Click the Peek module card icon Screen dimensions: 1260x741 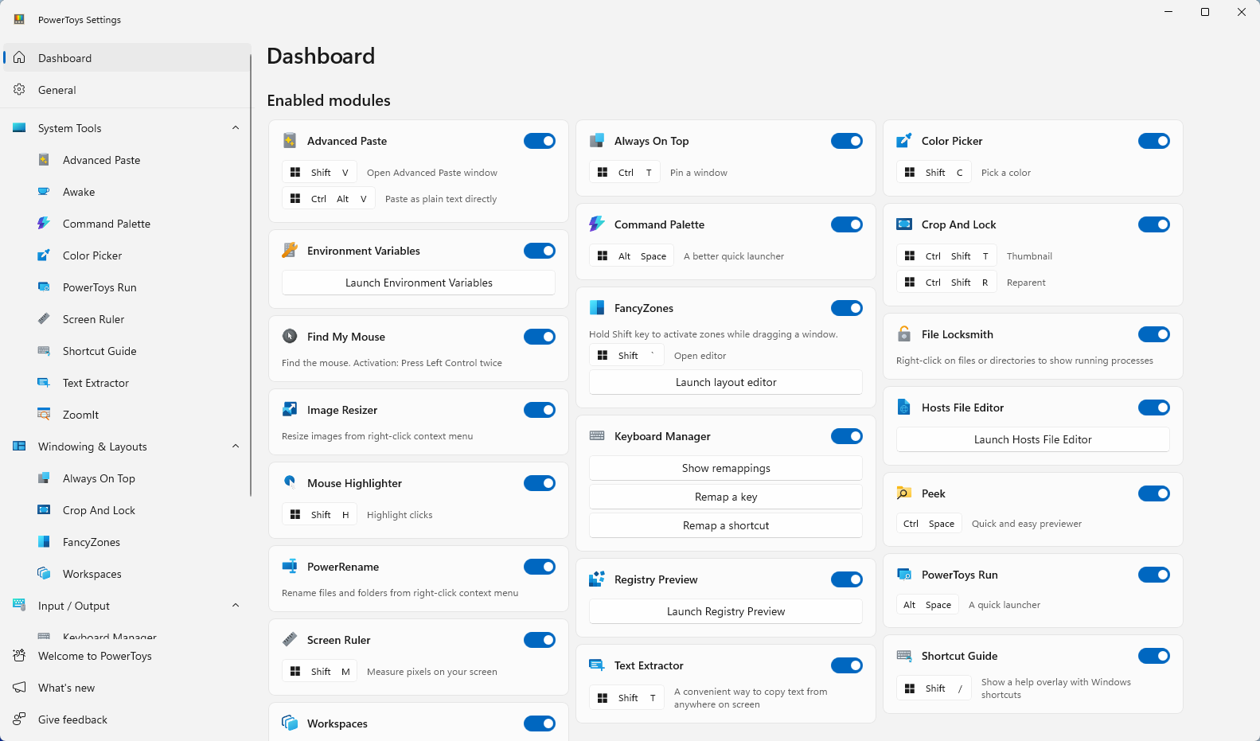click(904, 493)
